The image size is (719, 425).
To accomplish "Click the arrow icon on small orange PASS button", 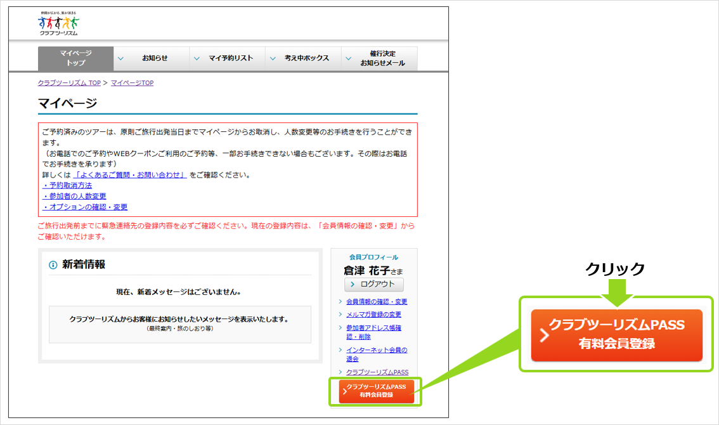I will [344, 391].
